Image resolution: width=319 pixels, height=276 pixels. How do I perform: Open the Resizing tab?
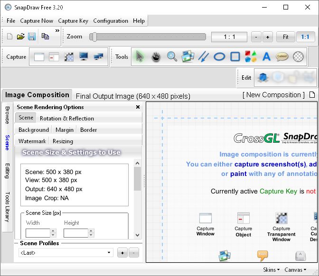tap(63, 141)
